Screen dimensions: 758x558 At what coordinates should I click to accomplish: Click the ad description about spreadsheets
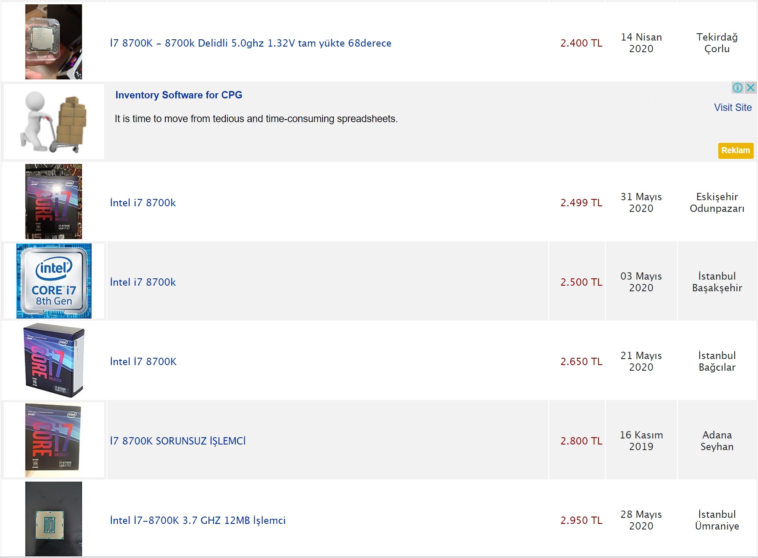click(x=256, y=119)
